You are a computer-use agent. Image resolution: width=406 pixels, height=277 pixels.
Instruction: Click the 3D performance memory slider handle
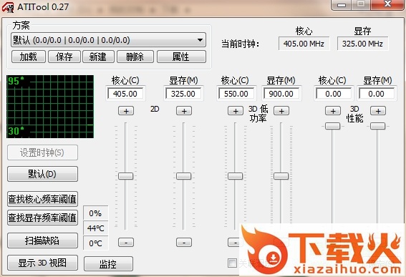(x=378, y=126)
